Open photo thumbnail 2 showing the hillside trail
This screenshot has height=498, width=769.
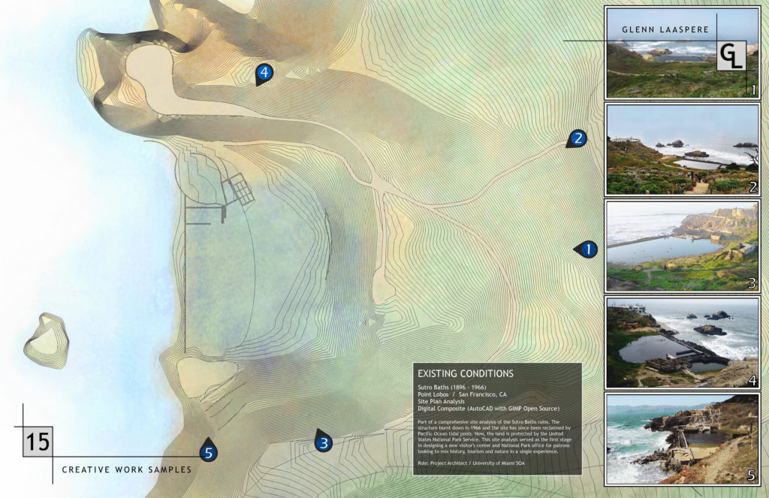(682, 149)
